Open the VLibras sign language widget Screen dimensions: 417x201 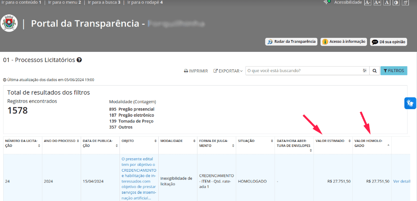(410, 103)
